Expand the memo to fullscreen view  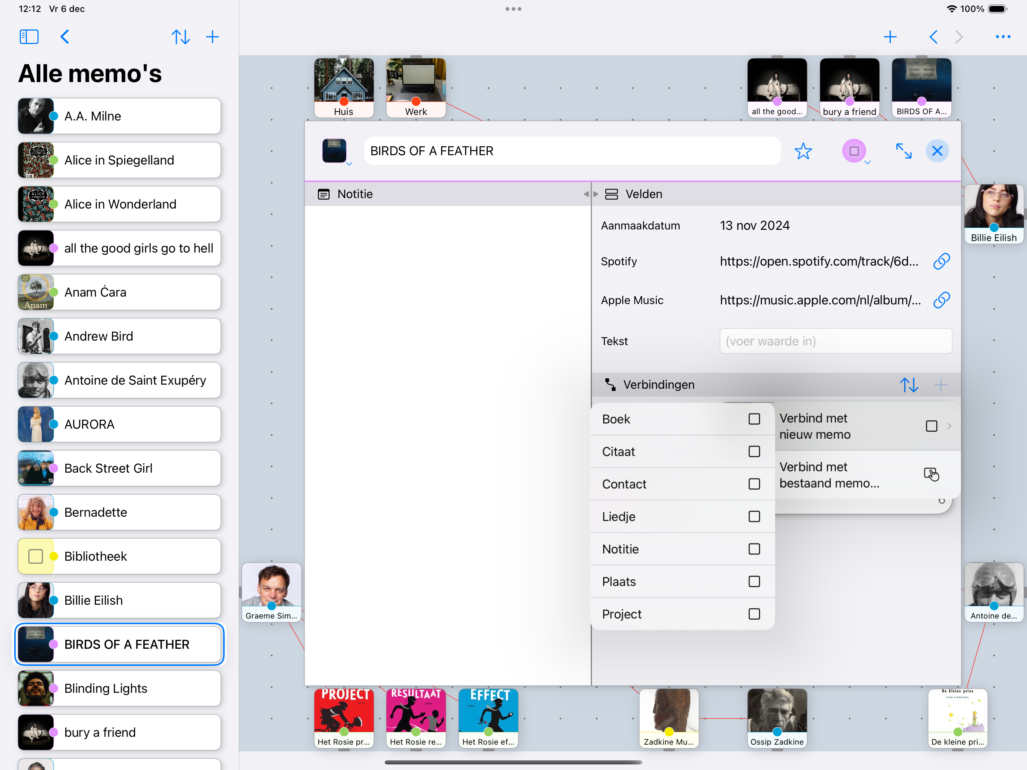tap(905, 151)
